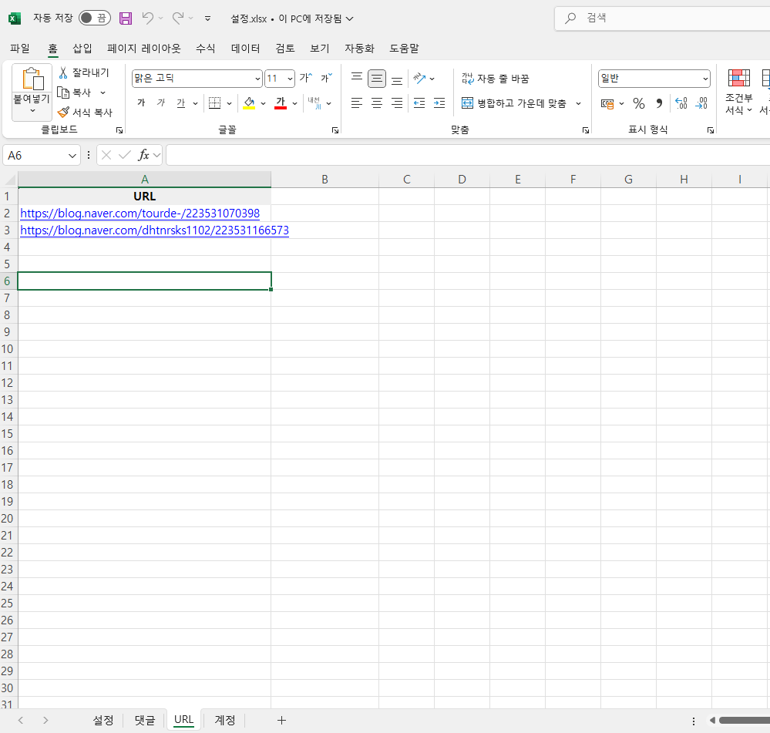Open the number format dropdown (일반)
Screen dimensions: 770x733
click(705, 79)
